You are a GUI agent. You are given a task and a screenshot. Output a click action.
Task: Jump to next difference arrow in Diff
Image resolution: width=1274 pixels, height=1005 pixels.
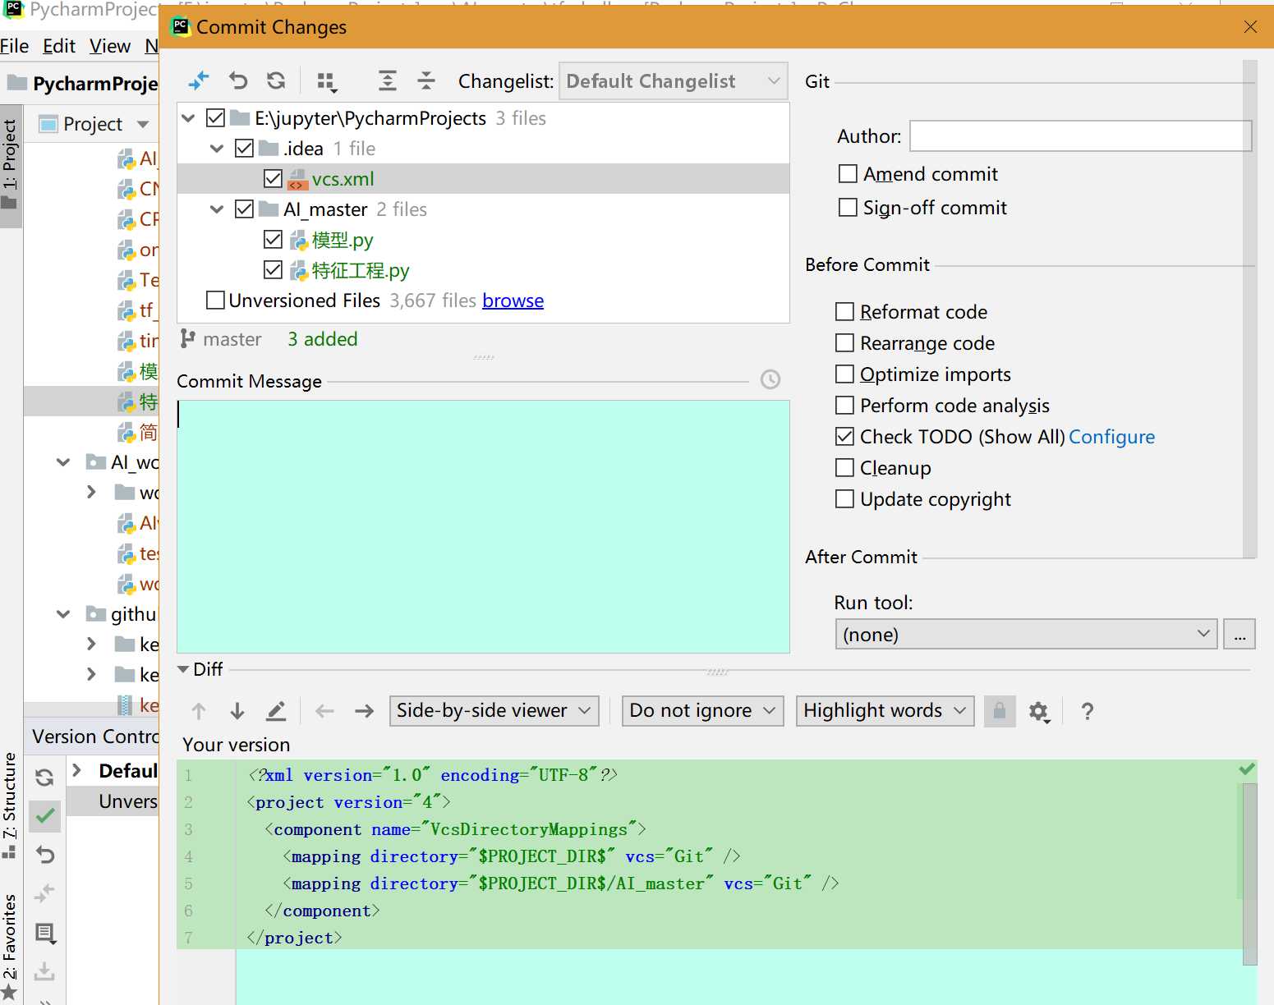click(237, 711)
